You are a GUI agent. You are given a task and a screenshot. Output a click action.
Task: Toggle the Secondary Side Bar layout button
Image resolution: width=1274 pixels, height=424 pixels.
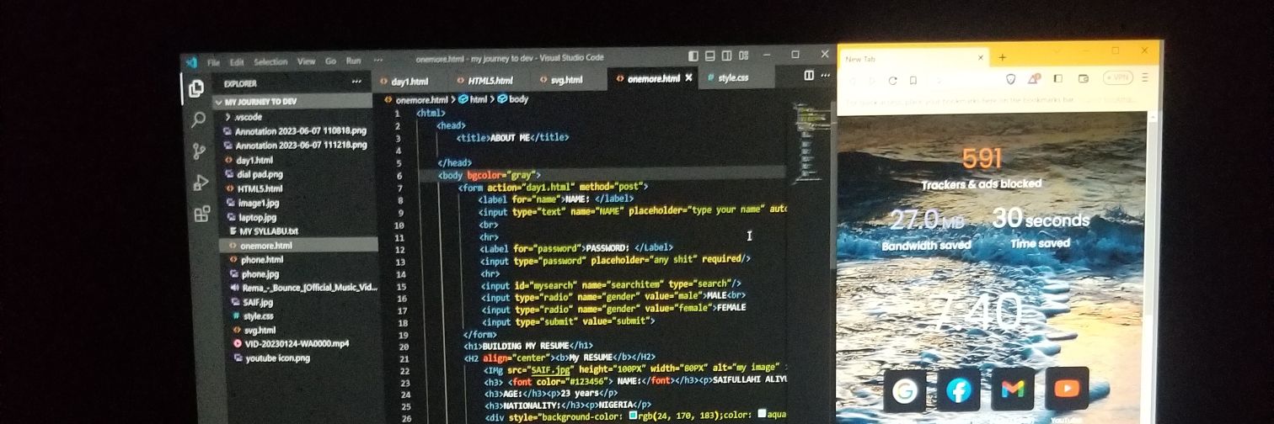(726, 56)
